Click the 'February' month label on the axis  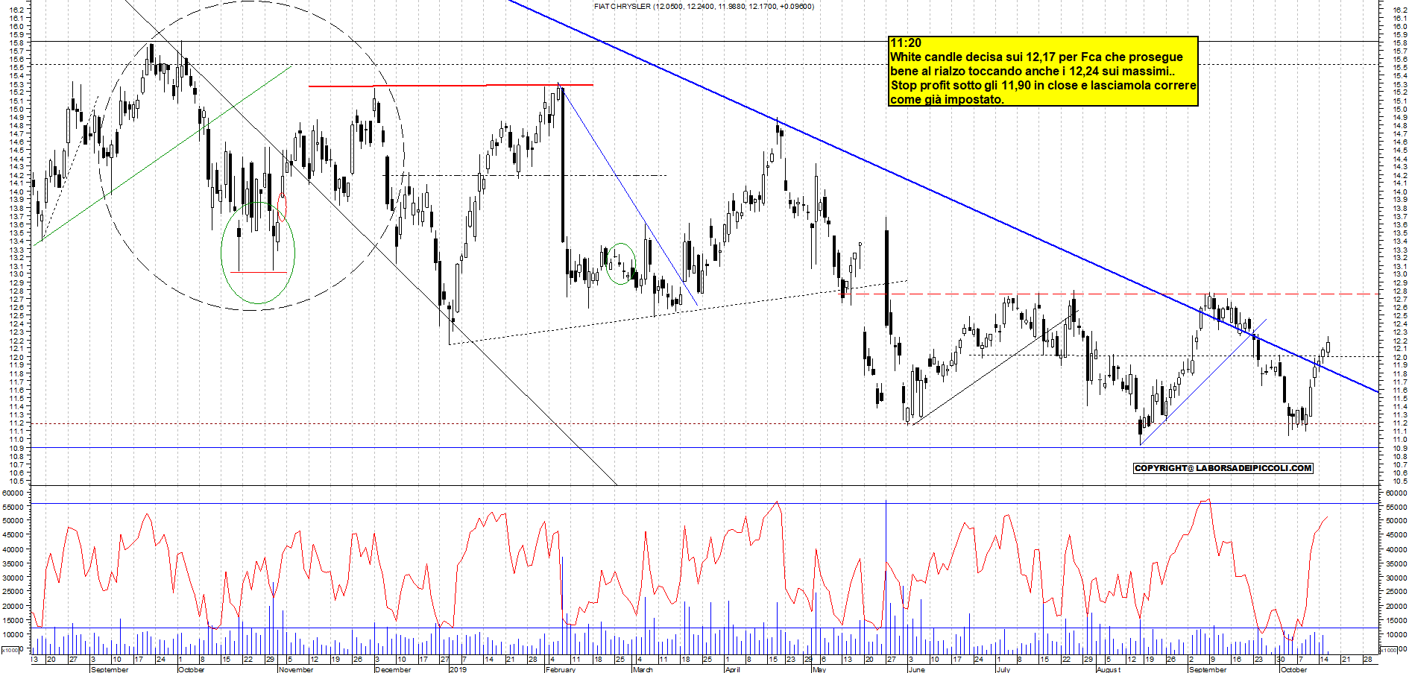tap(561, 669)
